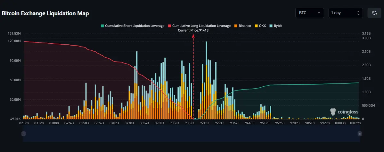Toggle Cumulative Long Liquidation Leverage legend
384x152 pixels.
pos(199,25)
